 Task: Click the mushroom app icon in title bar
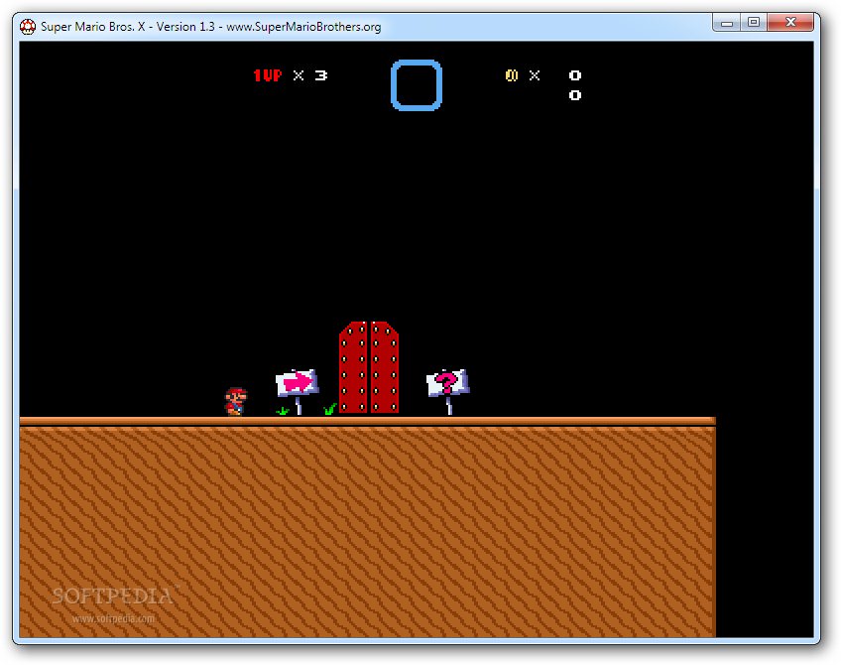tap(28, 26)
